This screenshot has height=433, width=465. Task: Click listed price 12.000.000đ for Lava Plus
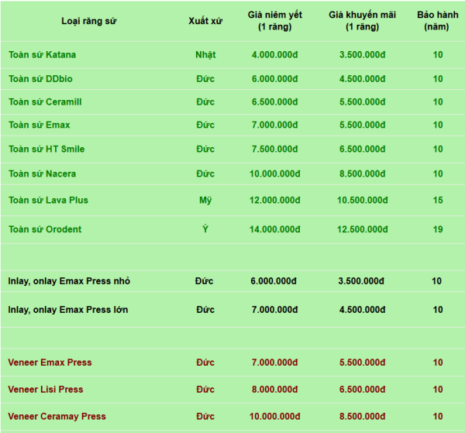click(x=274, y=201)
